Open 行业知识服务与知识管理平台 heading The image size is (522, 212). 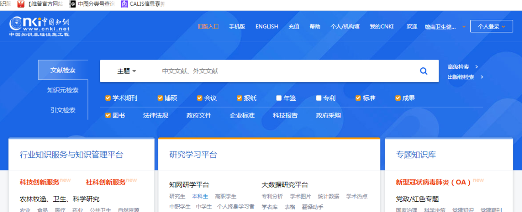tap(72, 155)
